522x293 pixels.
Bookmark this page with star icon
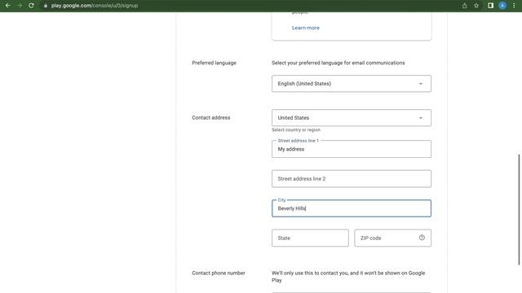476,6
